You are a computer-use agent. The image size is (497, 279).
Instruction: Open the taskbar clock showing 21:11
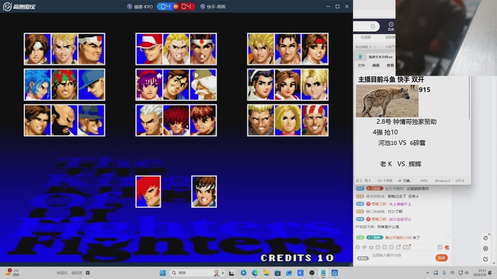[479, 273]
